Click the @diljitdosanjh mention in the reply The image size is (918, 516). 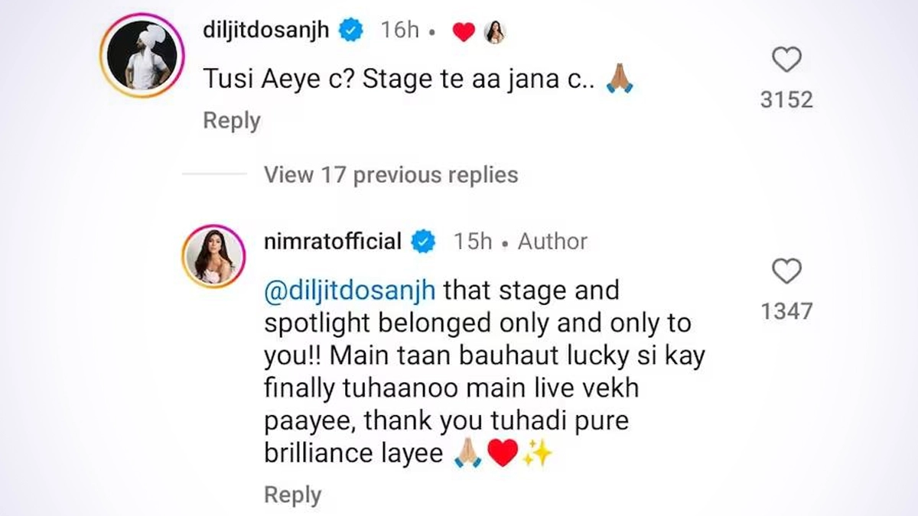click(350, 291)
